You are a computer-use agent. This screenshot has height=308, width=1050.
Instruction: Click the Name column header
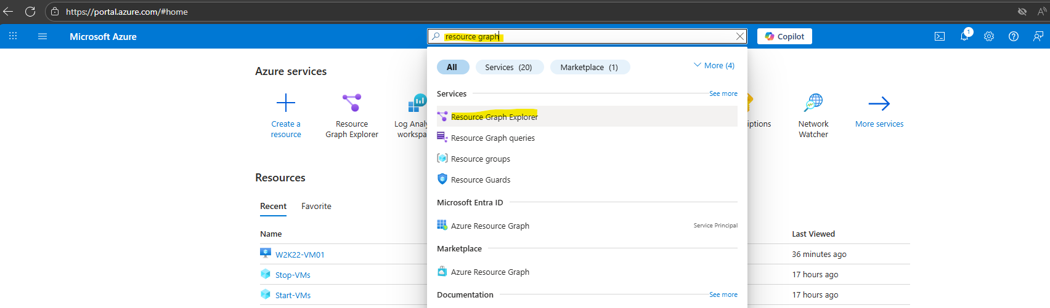[271, 234]
